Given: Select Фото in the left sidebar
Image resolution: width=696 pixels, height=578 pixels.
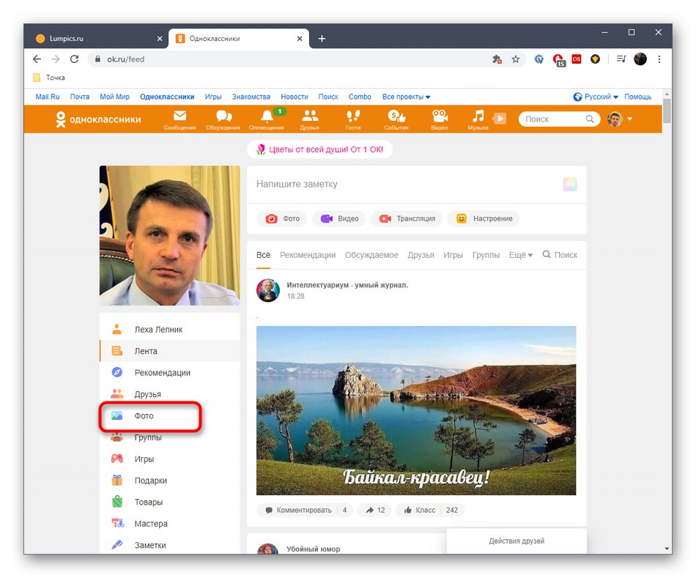Looking at the screenshot, I should pyautogui.click(x=144, y=415).
